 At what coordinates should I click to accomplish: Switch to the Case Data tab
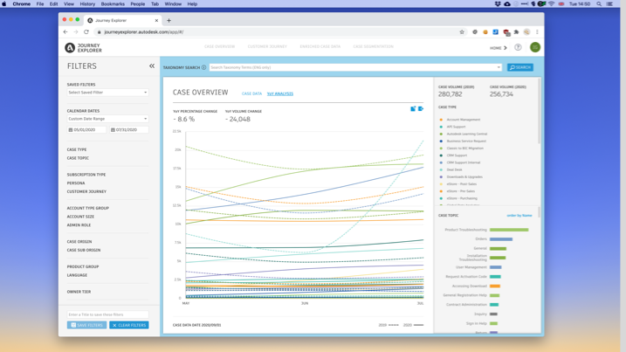pos(252,93)
